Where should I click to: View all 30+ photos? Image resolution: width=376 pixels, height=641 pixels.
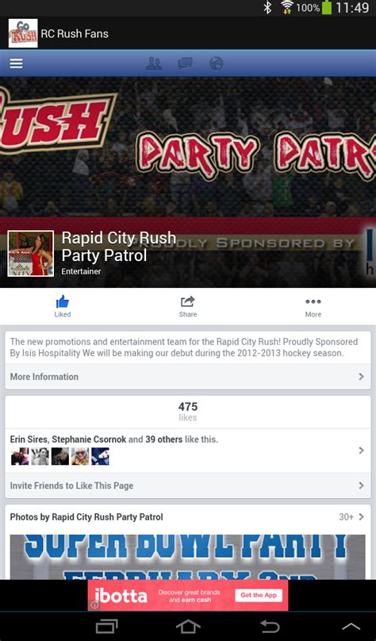click(x=351, y=516)
